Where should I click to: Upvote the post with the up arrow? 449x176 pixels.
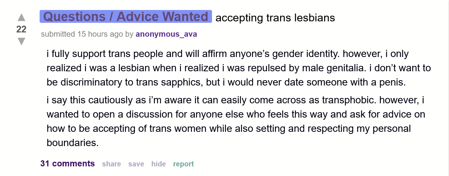(x=21, y=17)
